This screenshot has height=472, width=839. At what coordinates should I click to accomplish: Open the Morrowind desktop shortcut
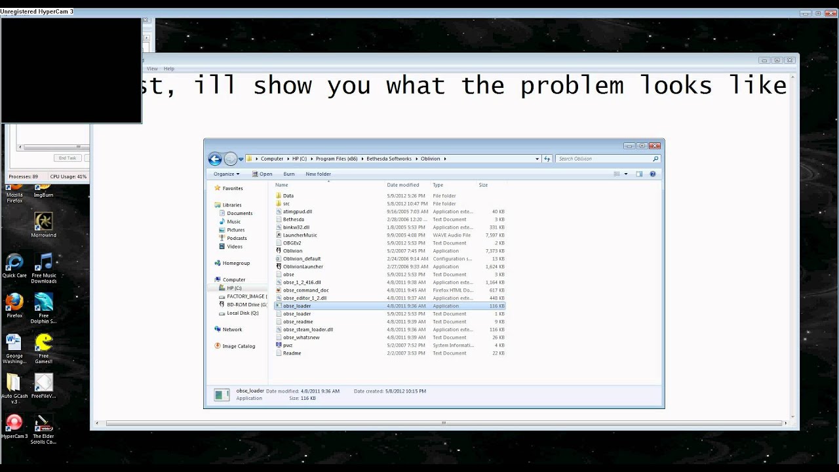tap(44, 225)
